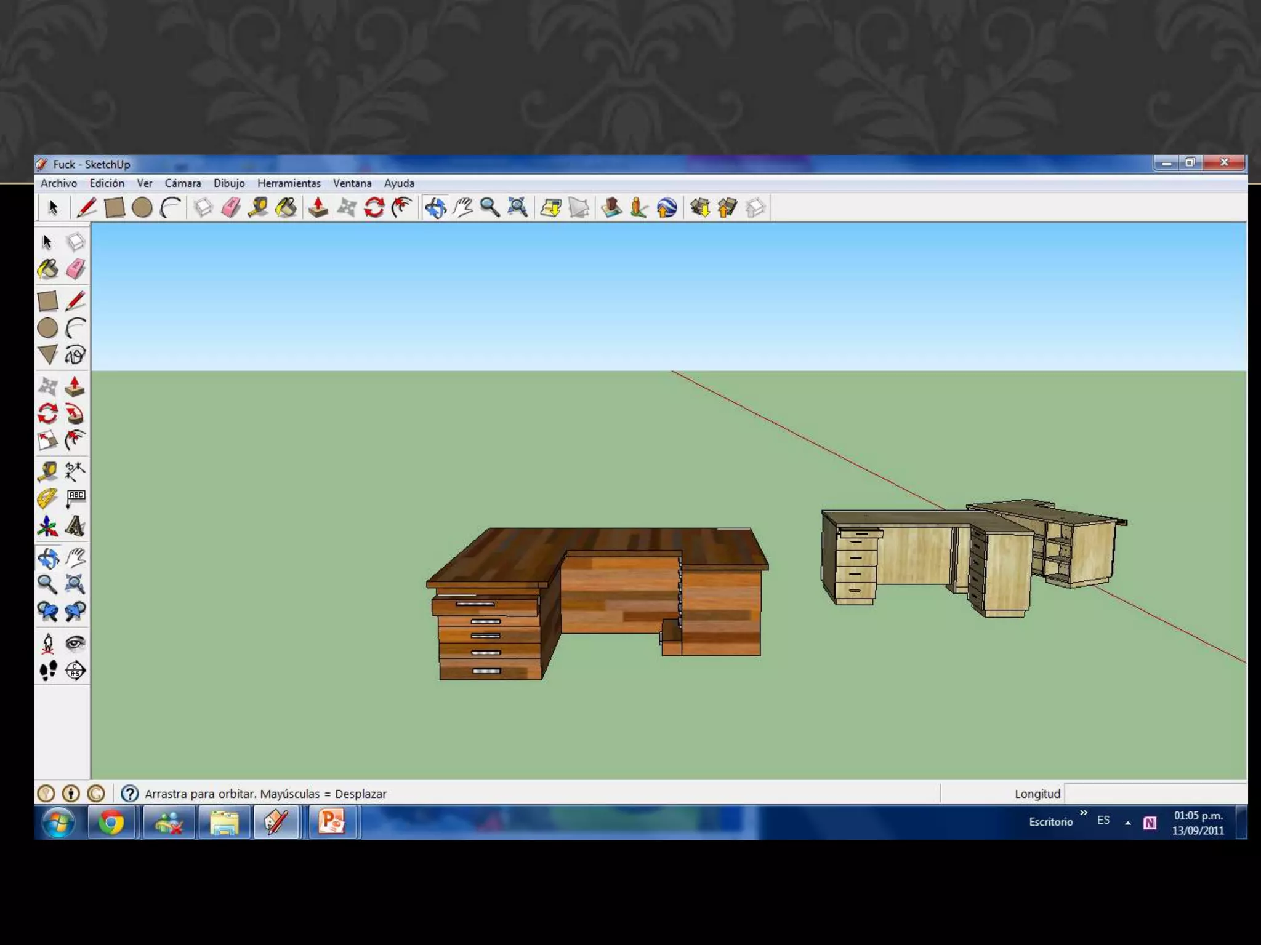Activate the Look Around eye tool
The height and width of the screenshot is (945, 1261).
click(x=75, y=643)
